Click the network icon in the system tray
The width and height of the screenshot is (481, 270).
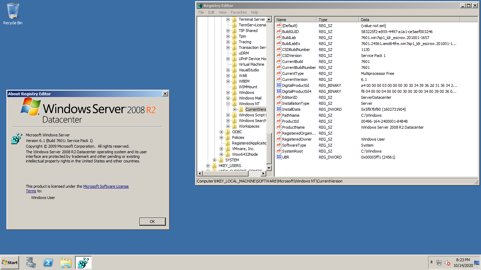(x=439, y=263)
